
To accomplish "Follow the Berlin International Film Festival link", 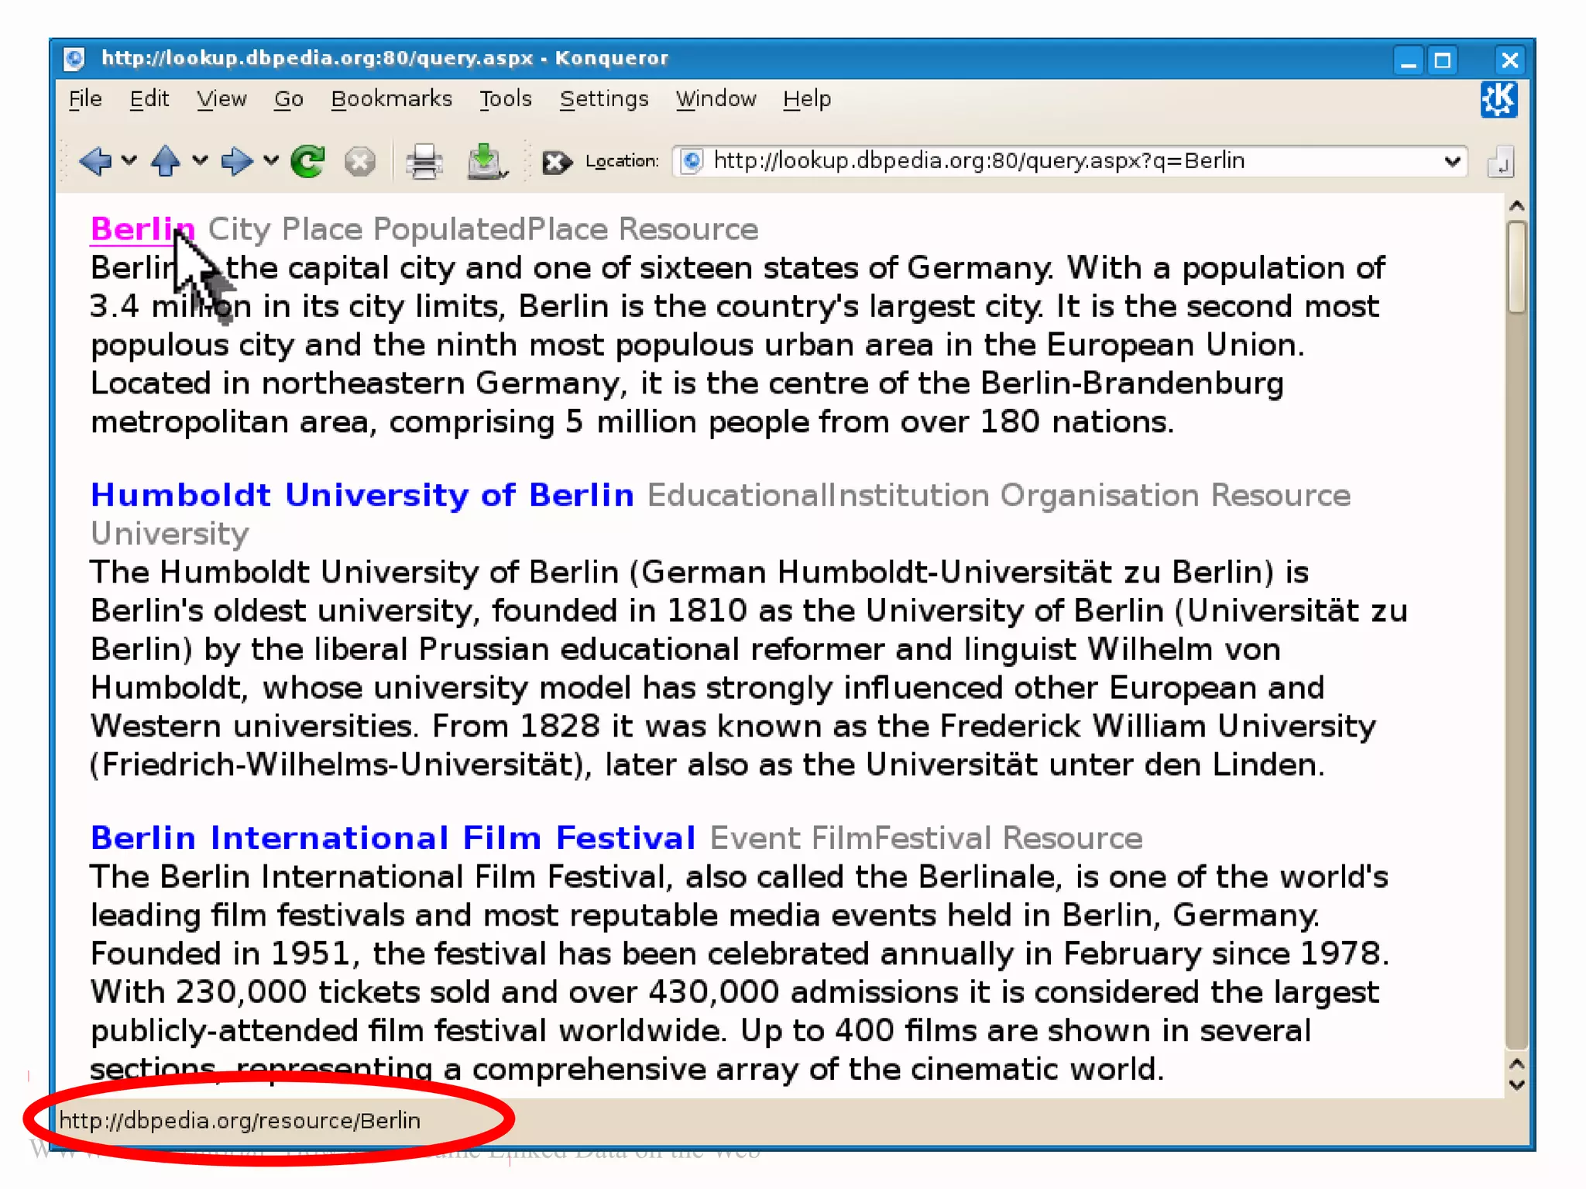I will pyautogui.click(x=393, y=838).
